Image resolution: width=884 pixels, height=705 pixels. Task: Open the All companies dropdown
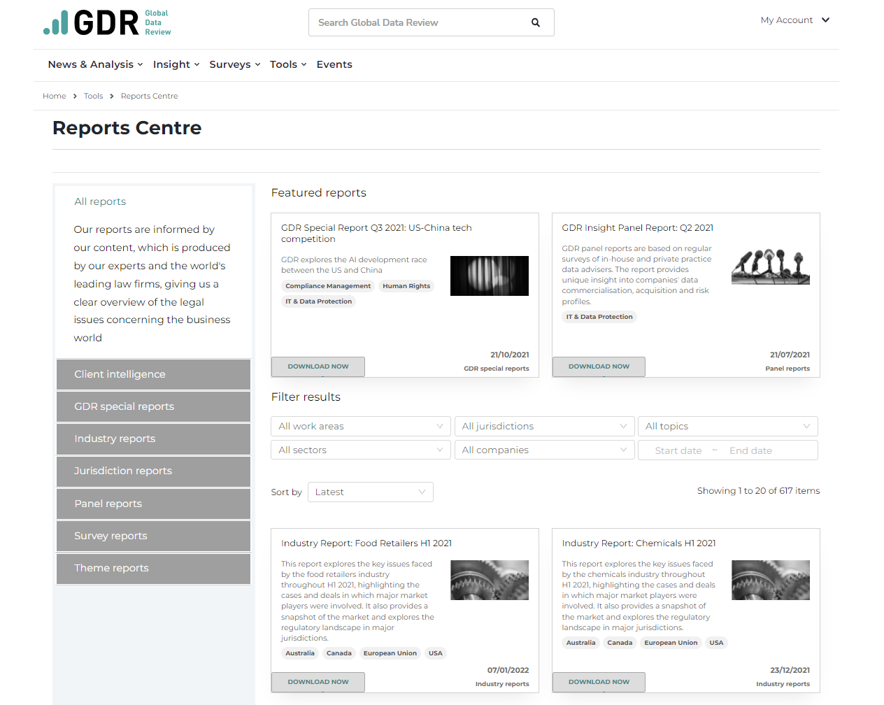[x=544, y=450]
